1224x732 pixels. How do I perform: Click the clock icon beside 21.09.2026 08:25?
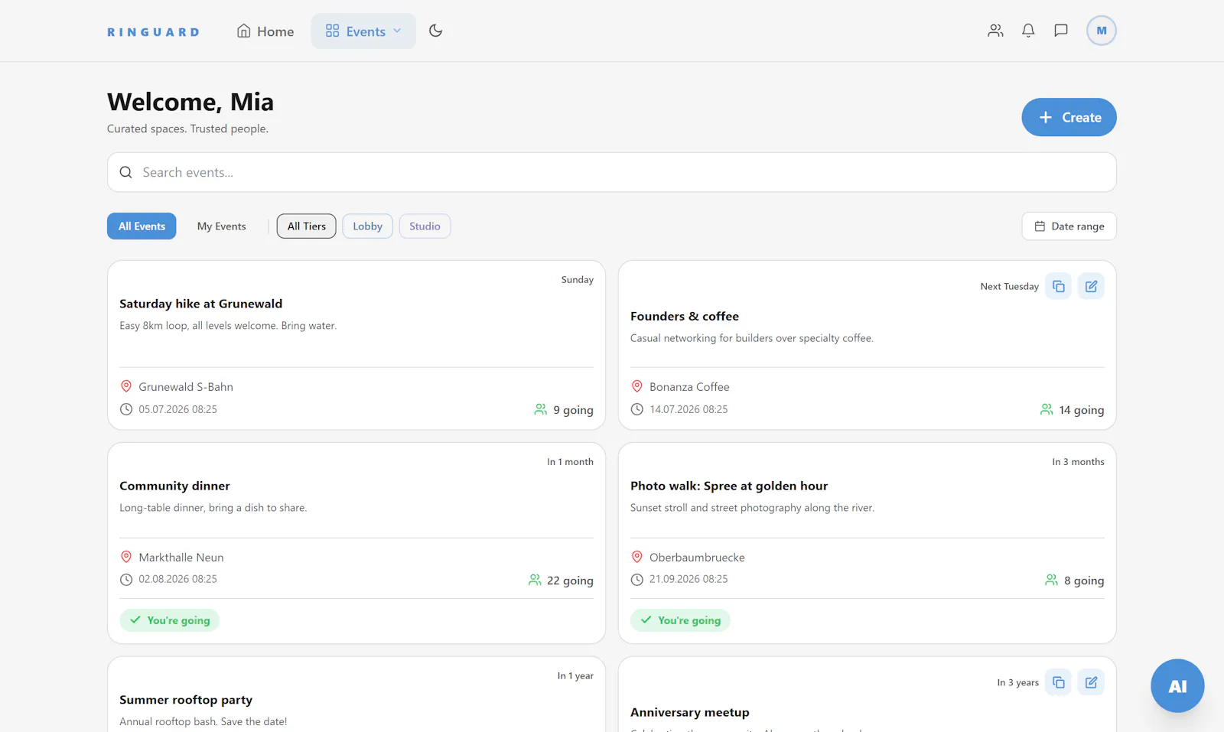coord(636,579)
